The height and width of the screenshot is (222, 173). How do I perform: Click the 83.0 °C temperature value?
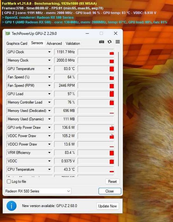point(65,69)
